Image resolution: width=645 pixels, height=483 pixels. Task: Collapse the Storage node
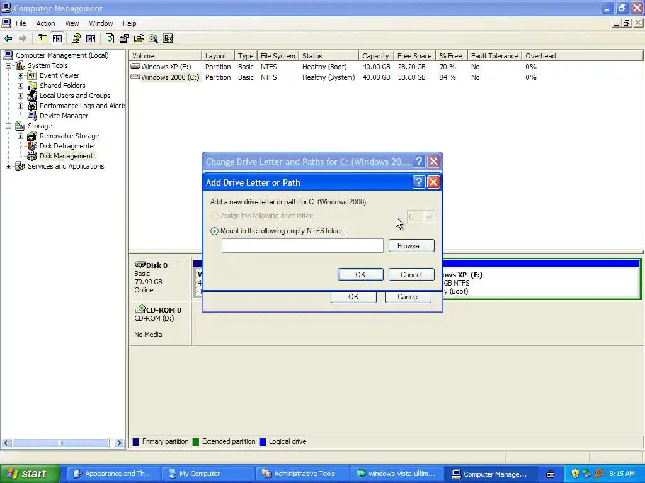[x=8, y=126]
